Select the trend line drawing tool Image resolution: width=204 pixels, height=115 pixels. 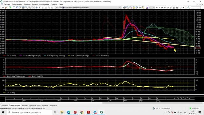pyautogui.click(x=181, y=7)
